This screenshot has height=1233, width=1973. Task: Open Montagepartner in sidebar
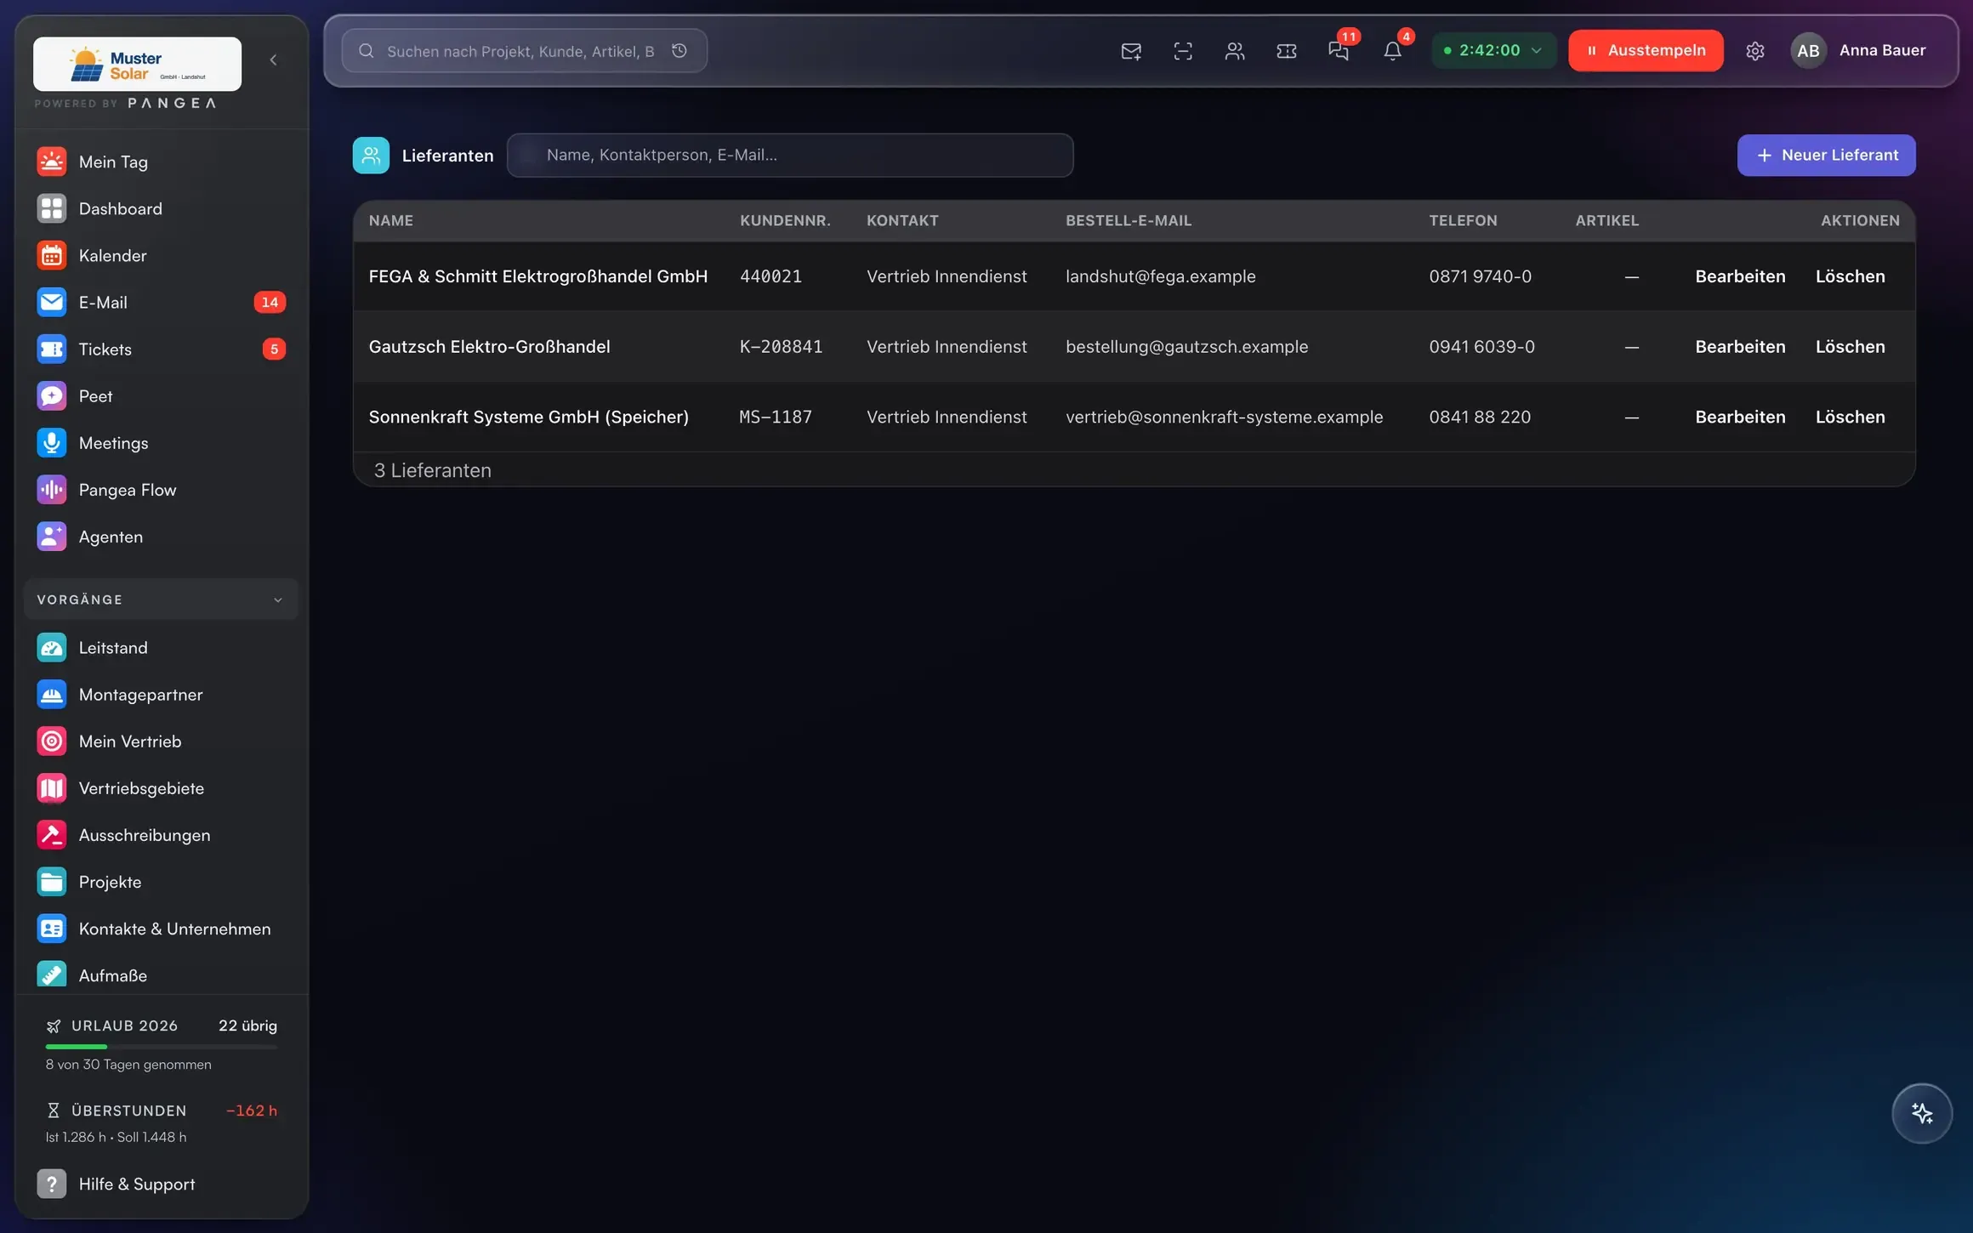(x=161, y=695)
